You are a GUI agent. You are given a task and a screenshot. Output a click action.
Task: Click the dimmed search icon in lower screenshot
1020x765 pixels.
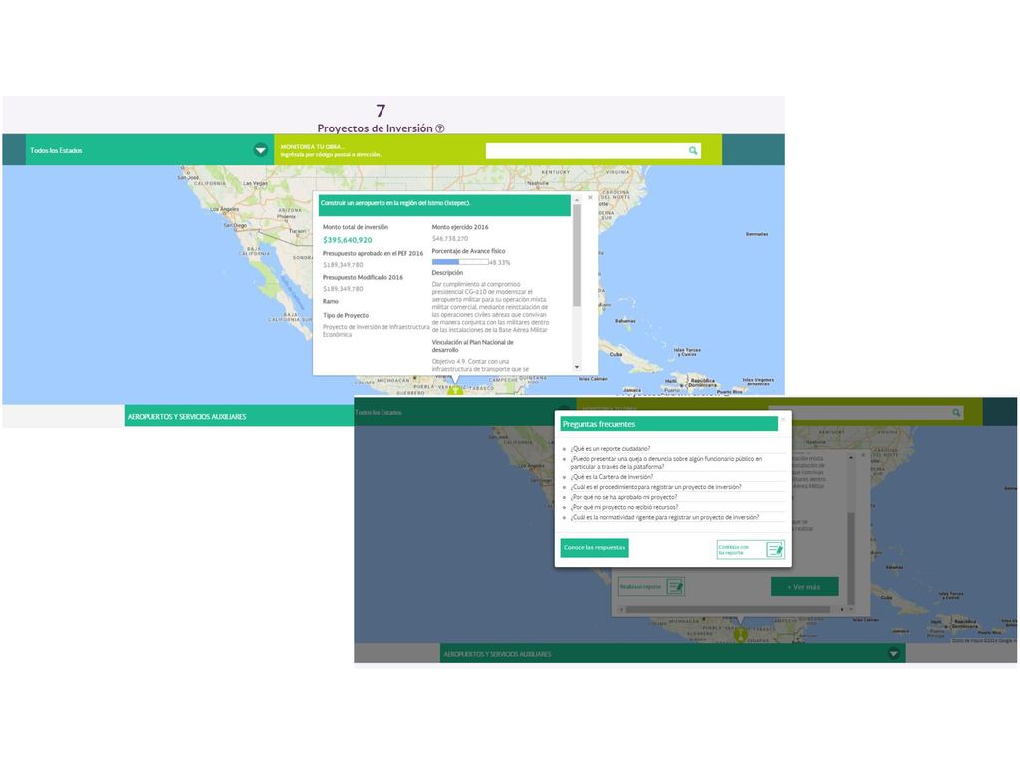click(x=956, y=413)
